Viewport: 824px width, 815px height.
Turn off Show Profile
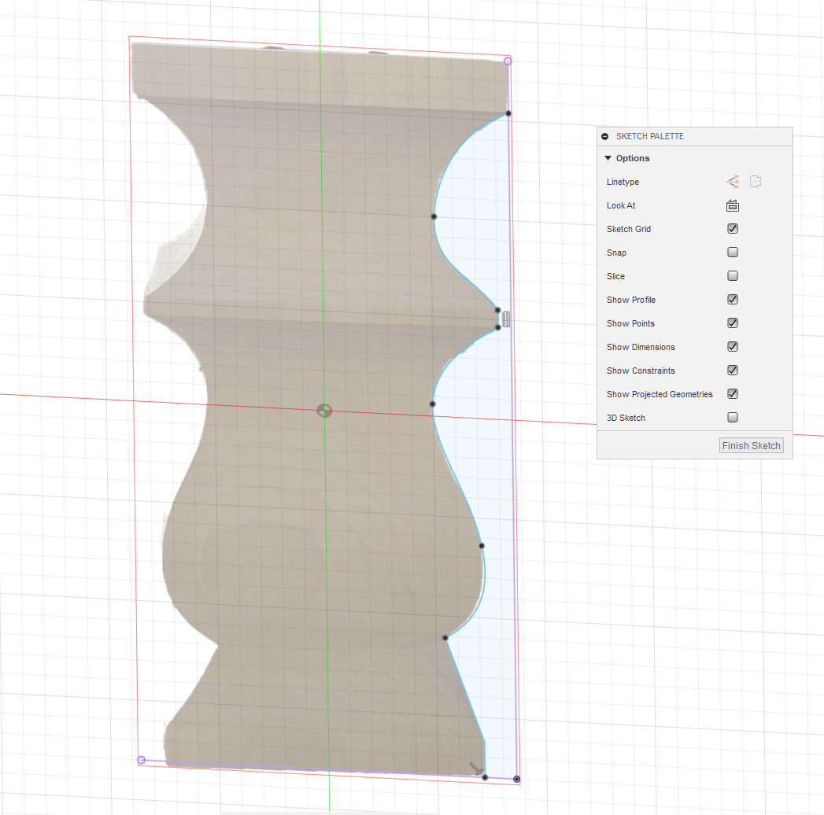click(732, 299)
